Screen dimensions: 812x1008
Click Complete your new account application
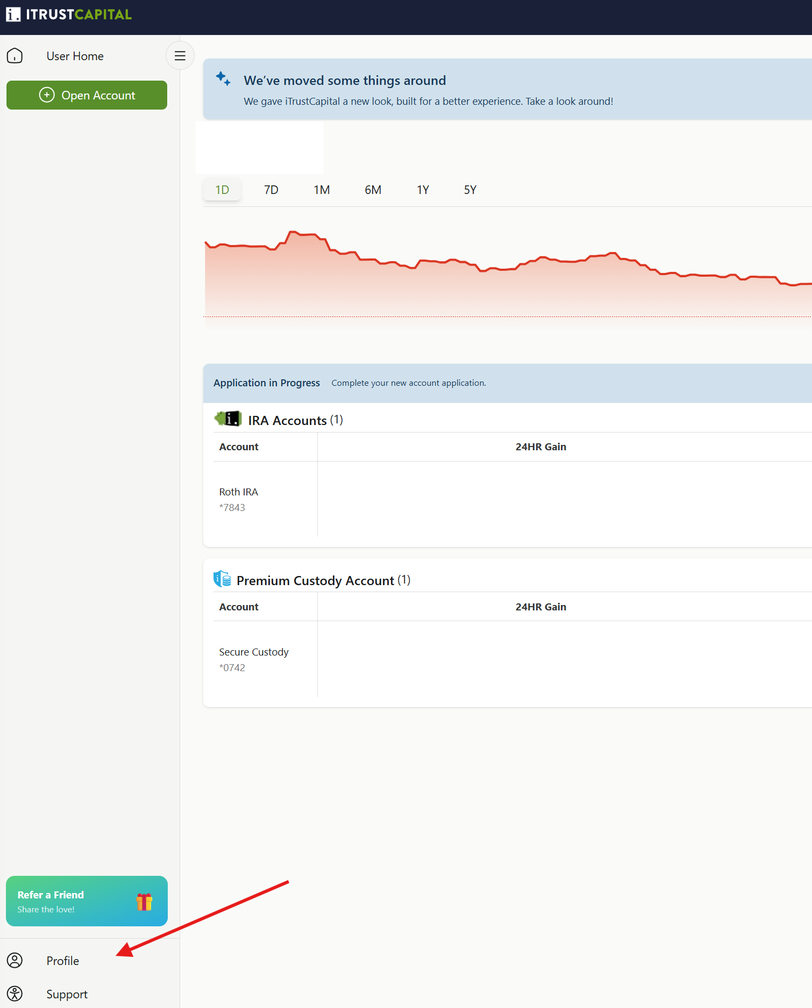tap(409, 383)
